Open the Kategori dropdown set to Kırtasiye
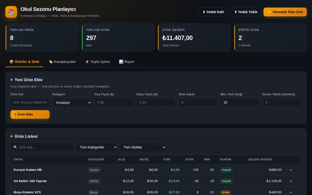The image size is (312, 195). coord(72,102)
